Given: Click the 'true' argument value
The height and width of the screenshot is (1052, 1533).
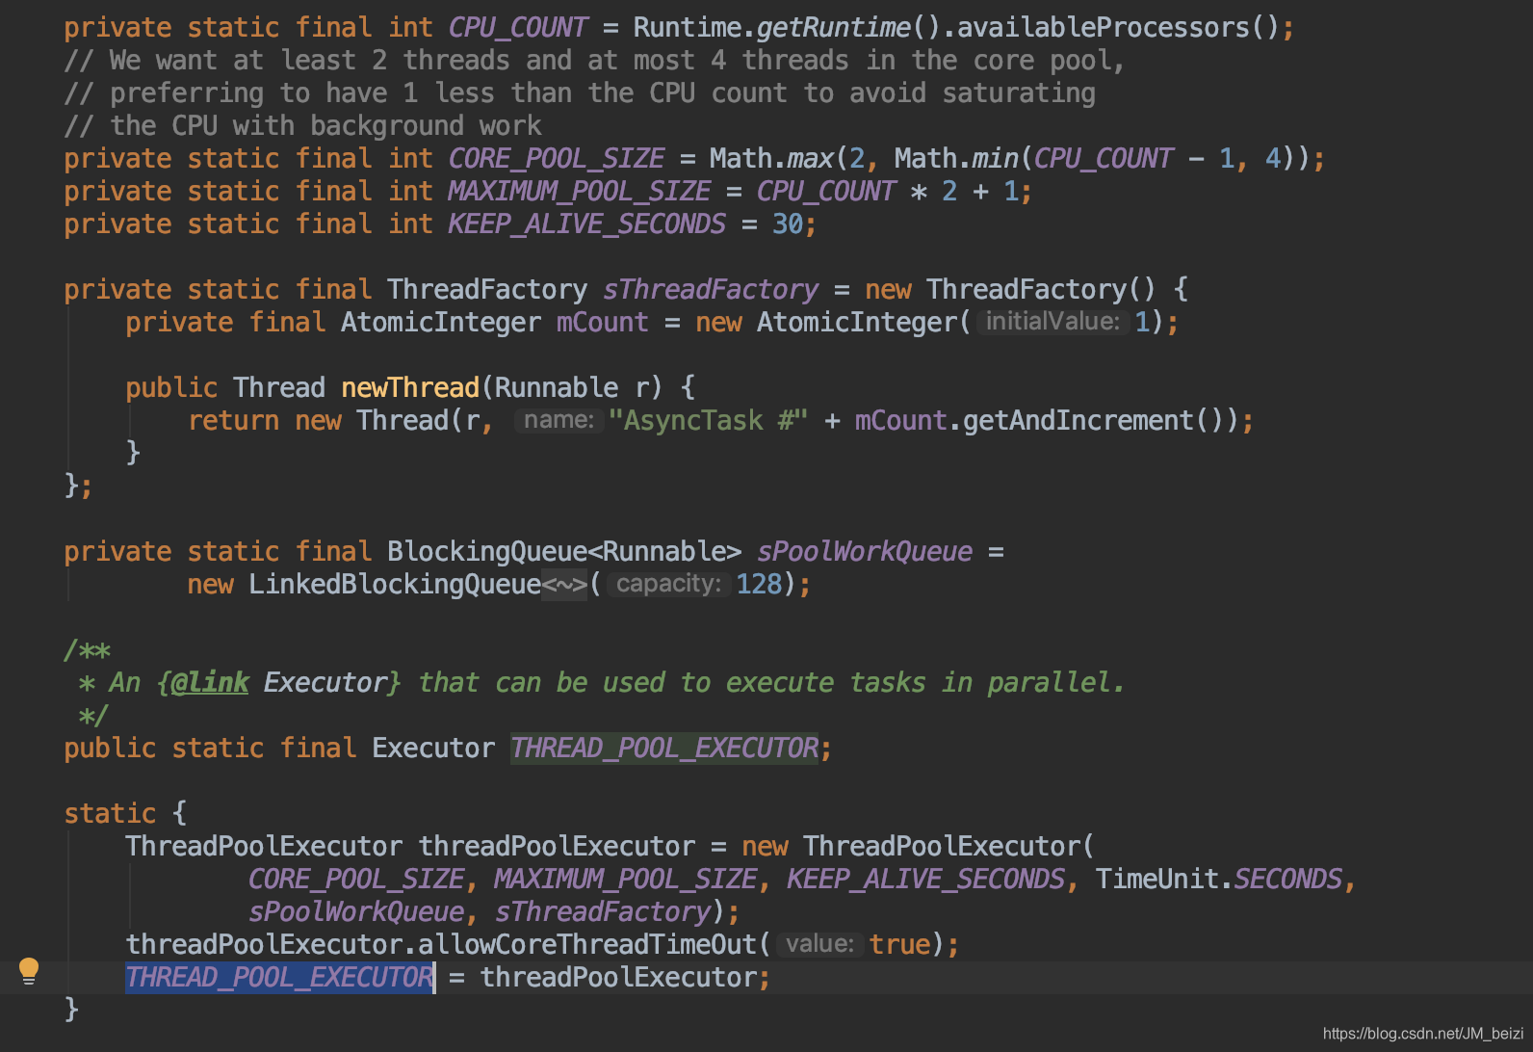Looking at the screenshot, I should tap(899, 945).
